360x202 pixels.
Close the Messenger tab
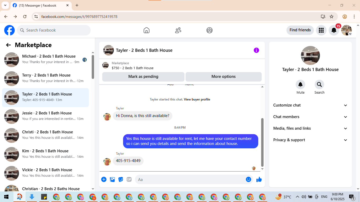67,5
